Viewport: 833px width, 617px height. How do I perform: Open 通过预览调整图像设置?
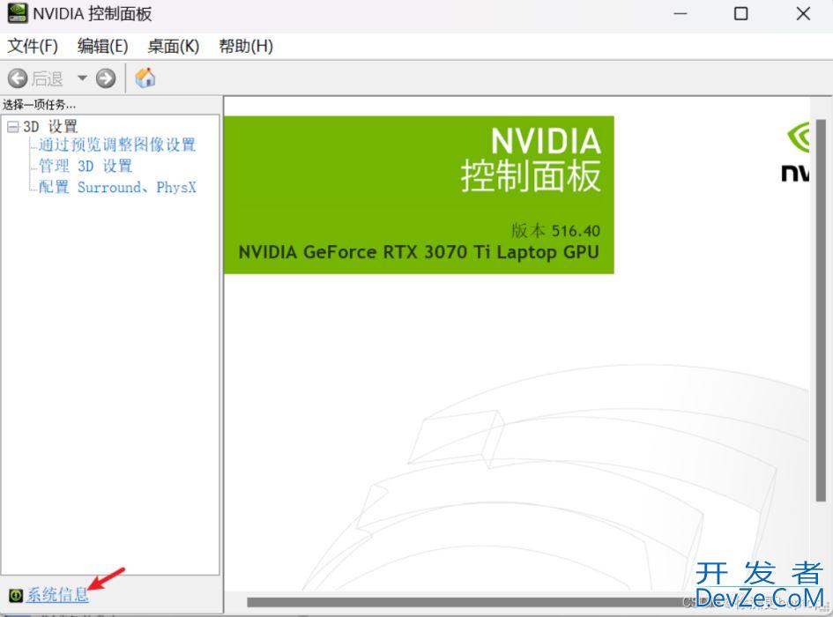[x=117, y=145]
